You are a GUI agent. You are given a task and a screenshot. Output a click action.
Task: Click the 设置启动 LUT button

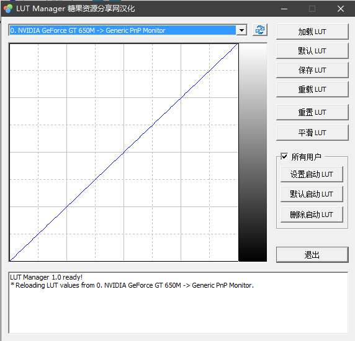pyautogui.click(x=312, y=174)
